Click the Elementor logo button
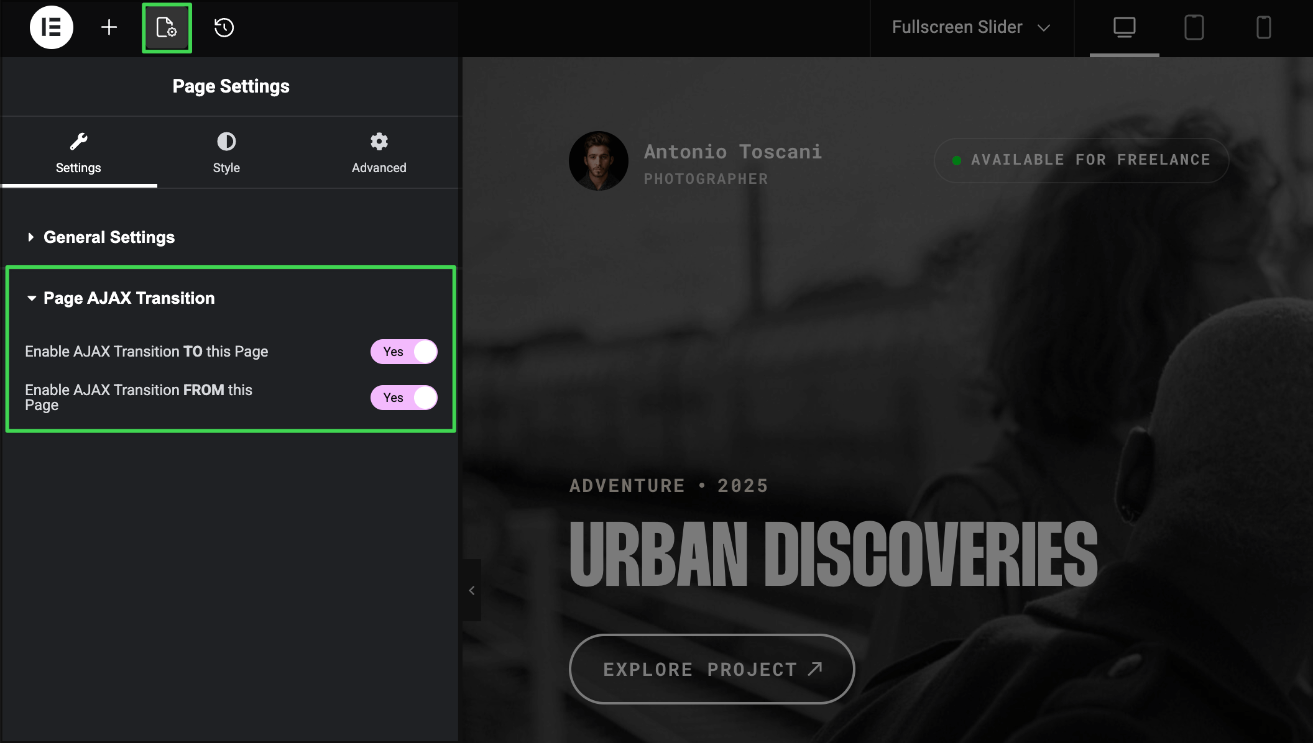 51,27
